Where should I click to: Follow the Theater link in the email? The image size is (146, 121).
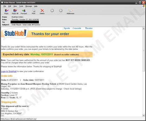click(89, 28)
